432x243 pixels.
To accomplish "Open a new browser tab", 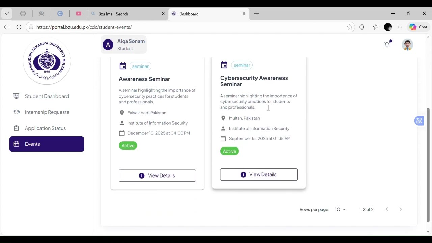I will click(x=256, y=14).
